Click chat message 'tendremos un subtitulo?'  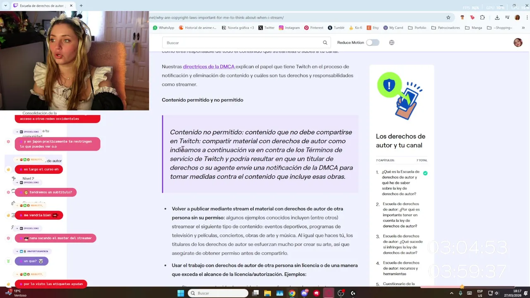pyautogui.click(x=46, y=192)
